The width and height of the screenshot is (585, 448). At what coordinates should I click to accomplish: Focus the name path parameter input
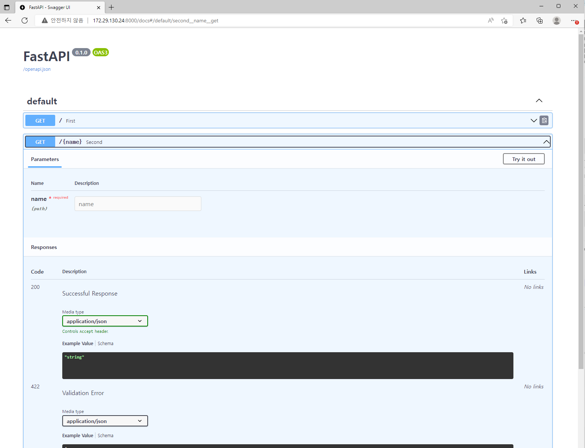point(138,204)
